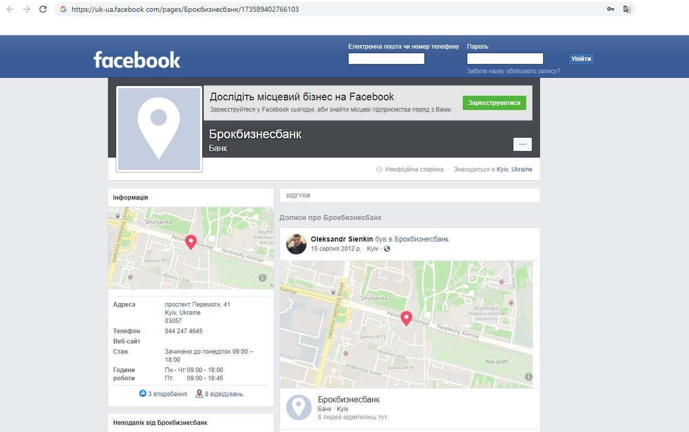Click the round place icon in the check-in card
The height and width of the screenshot is (432, 689).
299,408
